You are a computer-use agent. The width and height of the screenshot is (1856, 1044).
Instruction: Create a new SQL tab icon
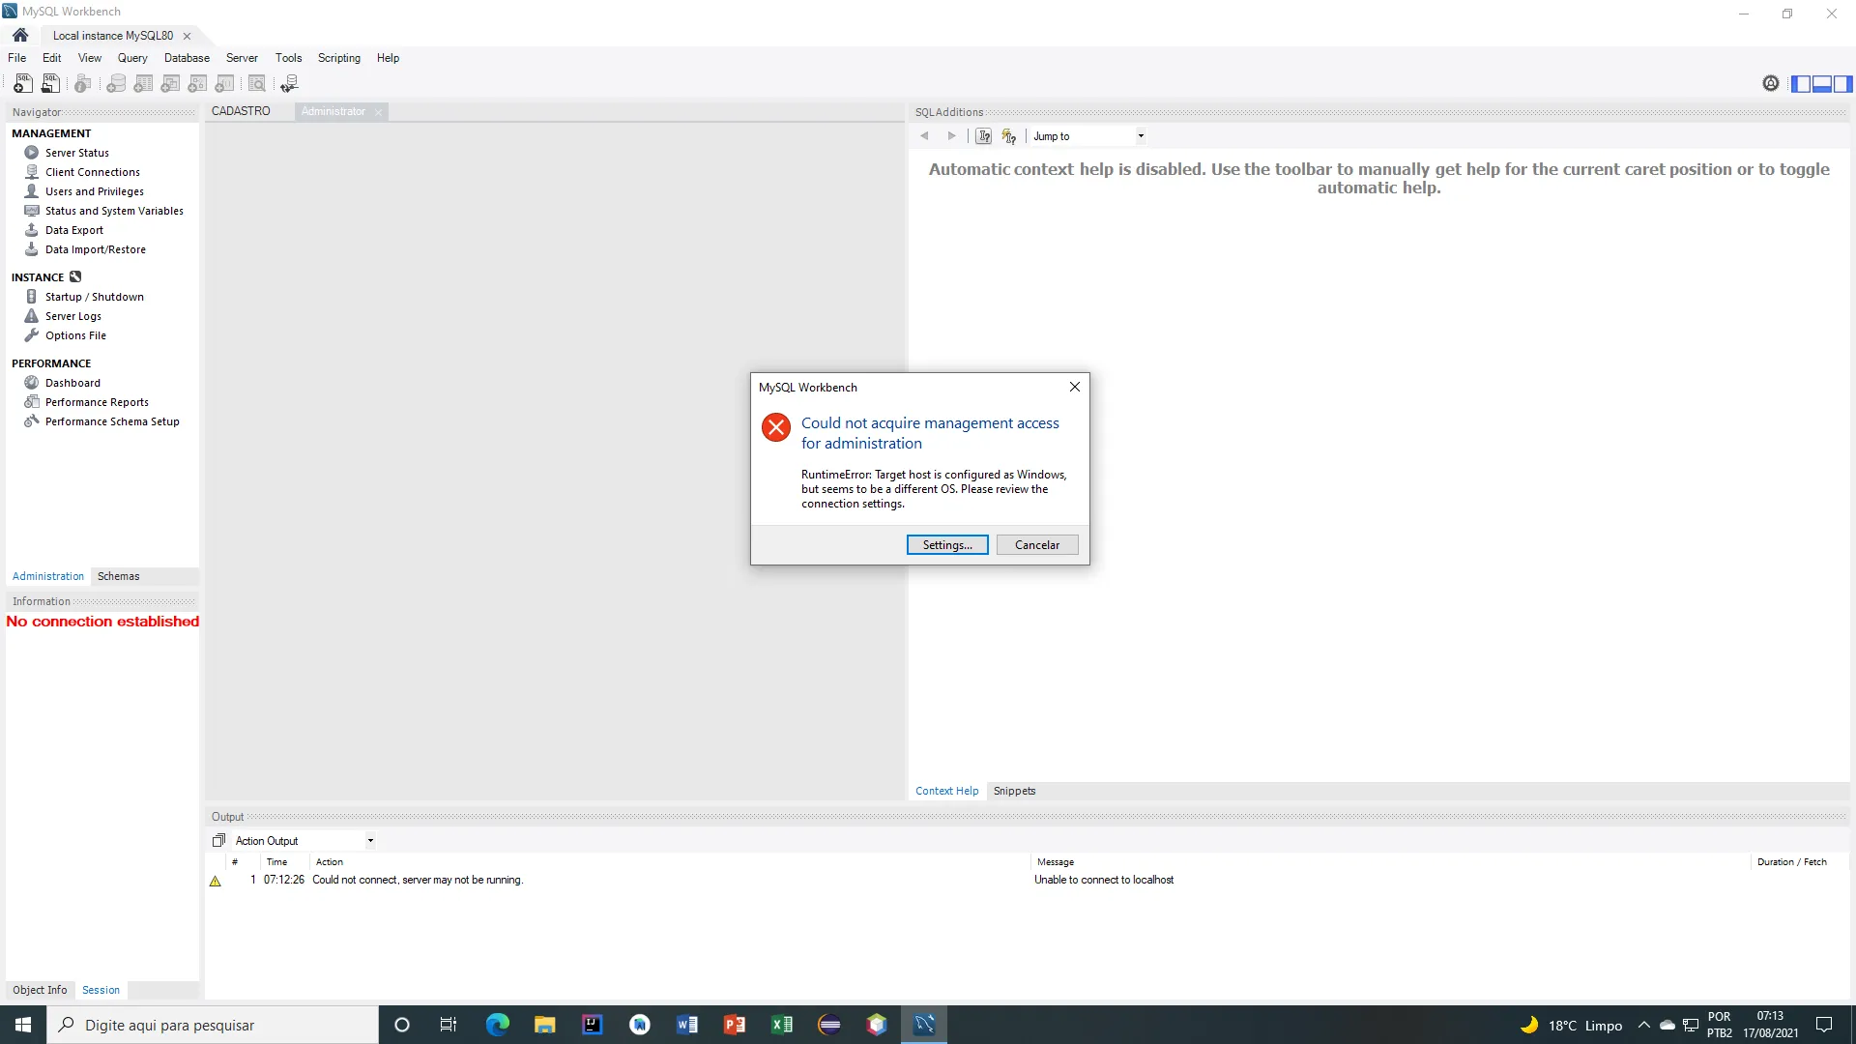(x=22, y=84)
